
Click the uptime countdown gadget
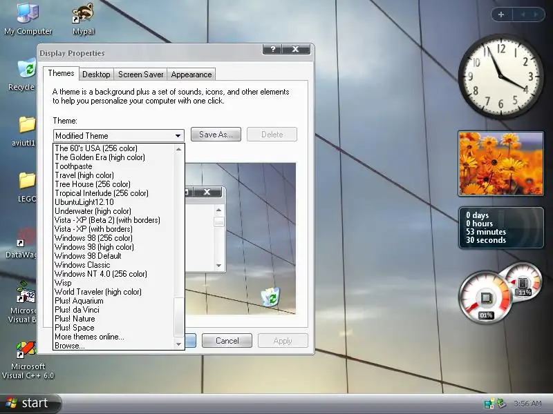click(x=500, y=228)
